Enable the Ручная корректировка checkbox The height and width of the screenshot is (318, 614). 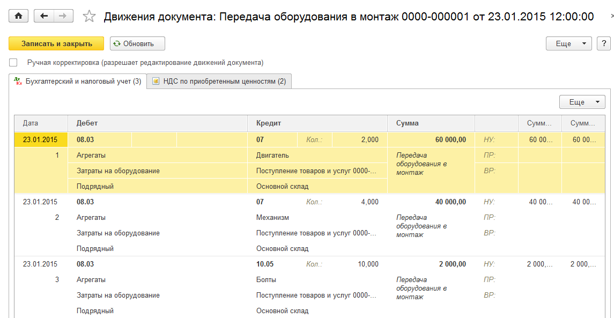13,62
